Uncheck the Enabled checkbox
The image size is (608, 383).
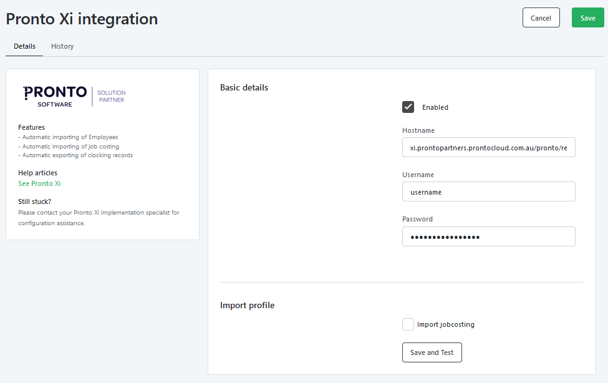click(x=408, y=107)
